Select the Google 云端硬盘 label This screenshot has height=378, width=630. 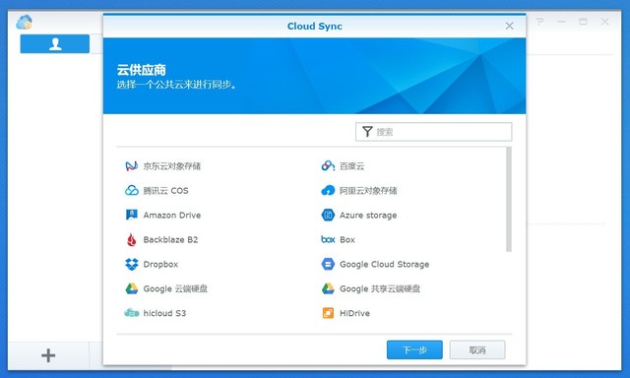pos(175,288)
